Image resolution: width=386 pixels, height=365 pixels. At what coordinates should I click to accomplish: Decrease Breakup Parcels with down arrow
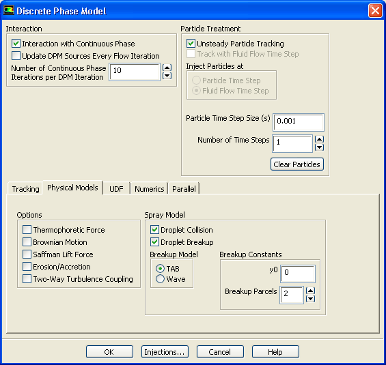tap(310, 299)
